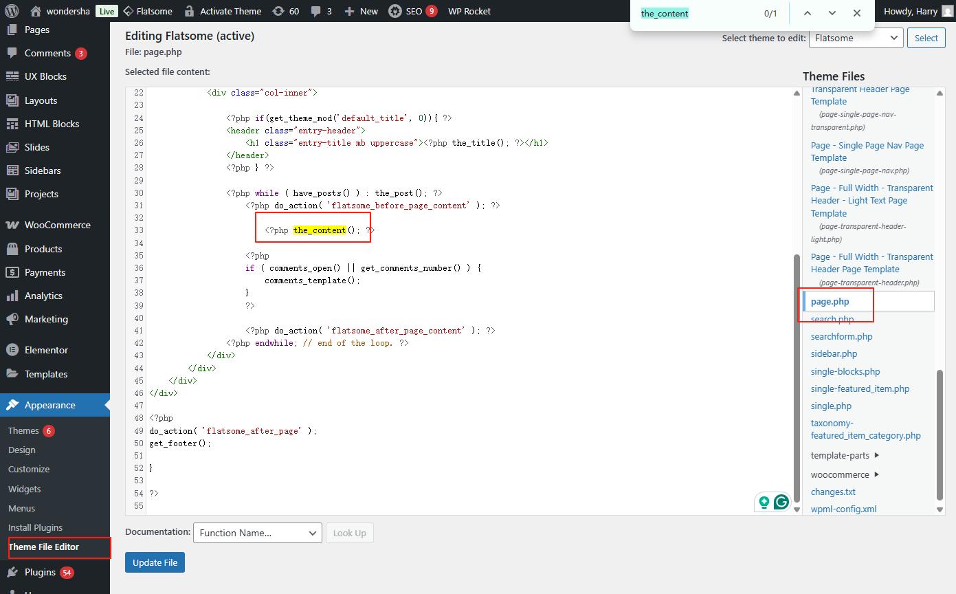Open Select theme to edit dropdown

856,38
